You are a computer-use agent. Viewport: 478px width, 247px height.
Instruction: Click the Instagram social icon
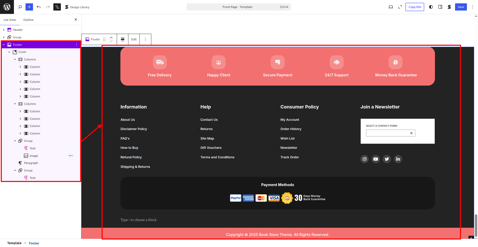point(364,159)
